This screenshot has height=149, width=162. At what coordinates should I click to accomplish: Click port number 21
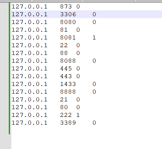[64, 100]
